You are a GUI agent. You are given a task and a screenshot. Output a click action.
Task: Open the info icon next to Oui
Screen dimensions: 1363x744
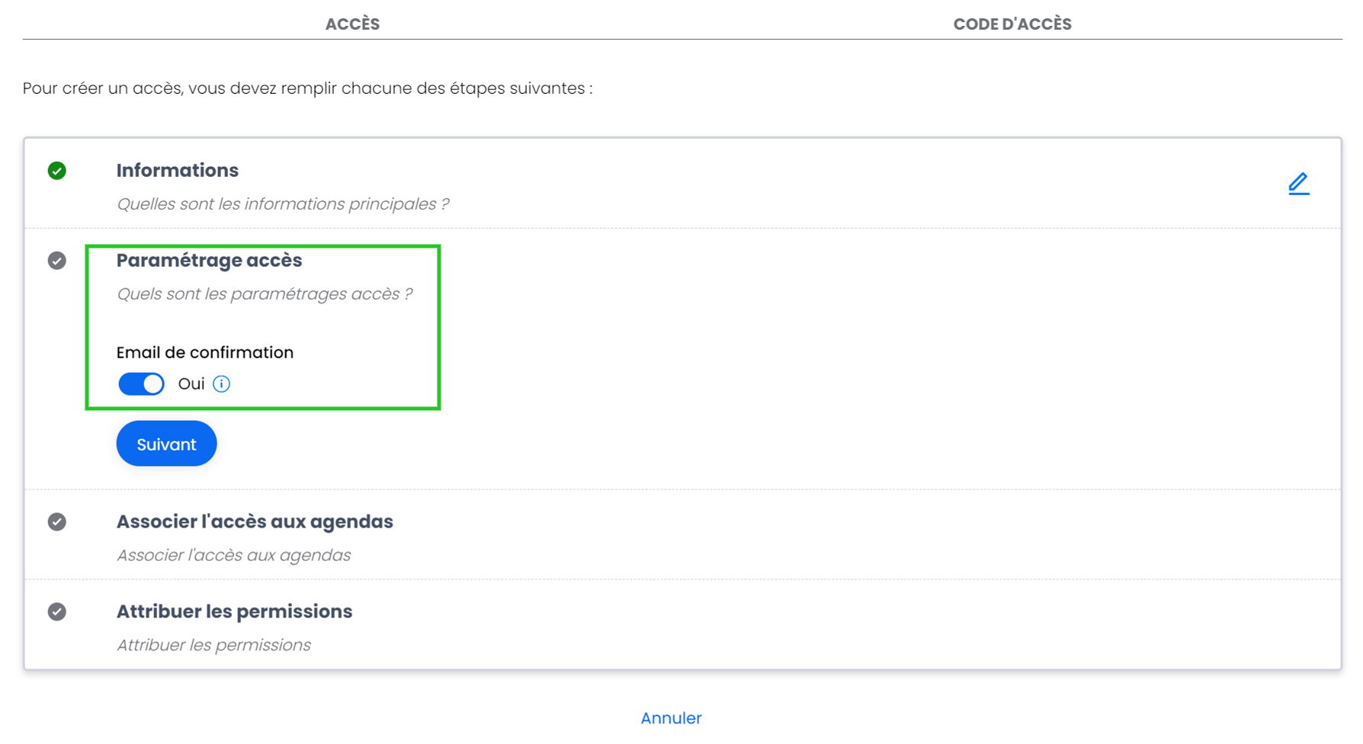[222, 384]
